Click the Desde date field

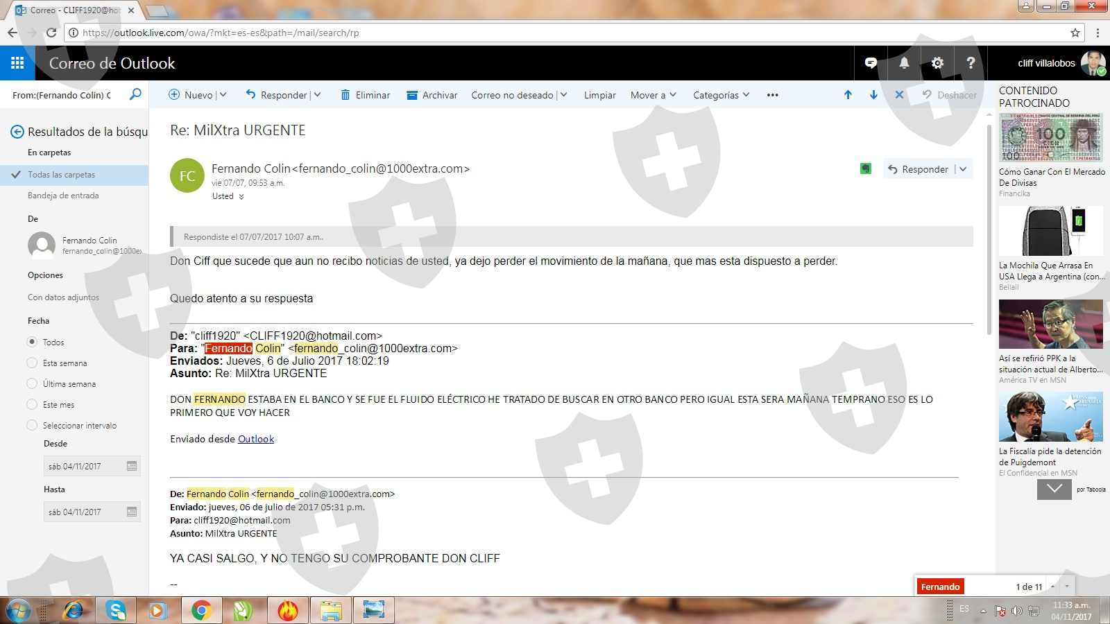[92, 466]
